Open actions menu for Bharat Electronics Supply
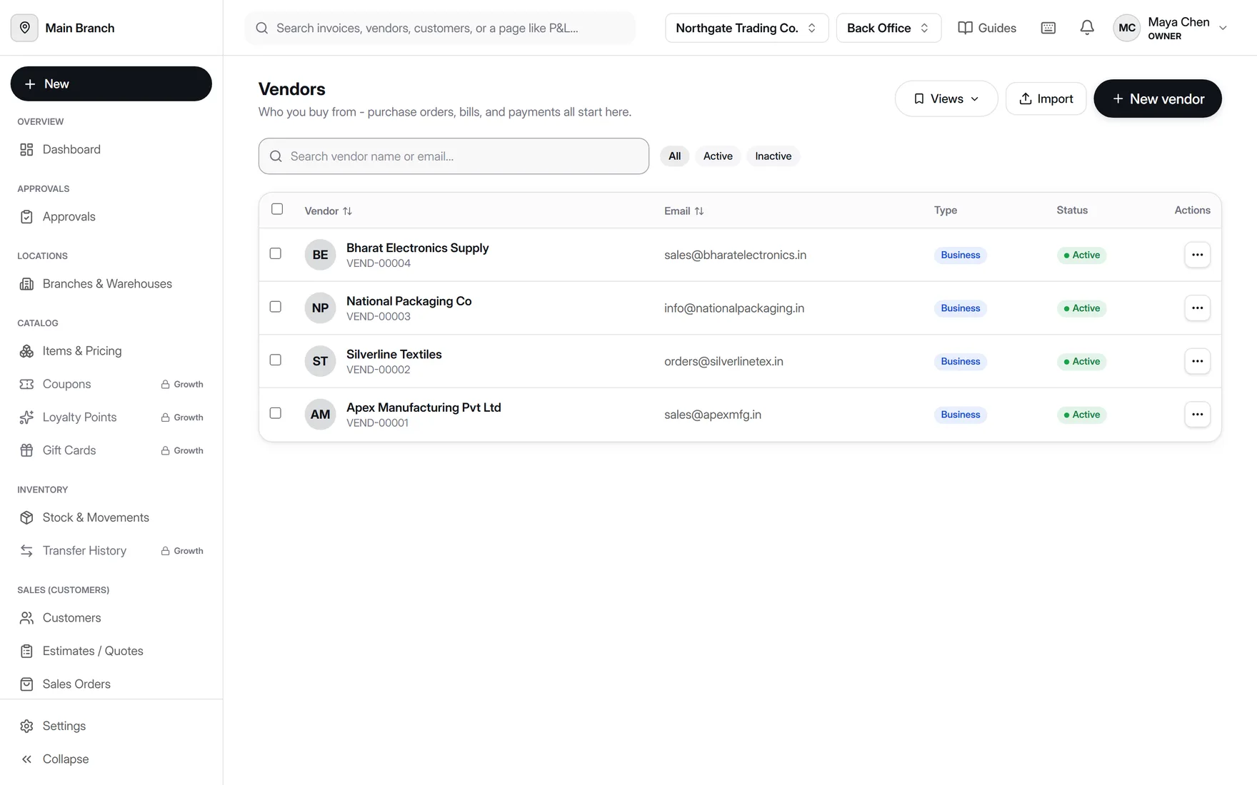The image size is (1257, 785). pyautogui.click(x=1197, y=255)
